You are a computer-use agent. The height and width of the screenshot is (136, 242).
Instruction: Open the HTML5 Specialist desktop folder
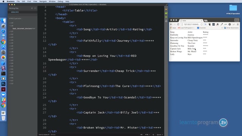(233, 9)
